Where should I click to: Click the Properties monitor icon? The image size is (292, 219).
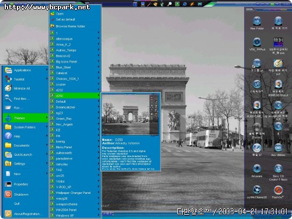tap(8, 184)
